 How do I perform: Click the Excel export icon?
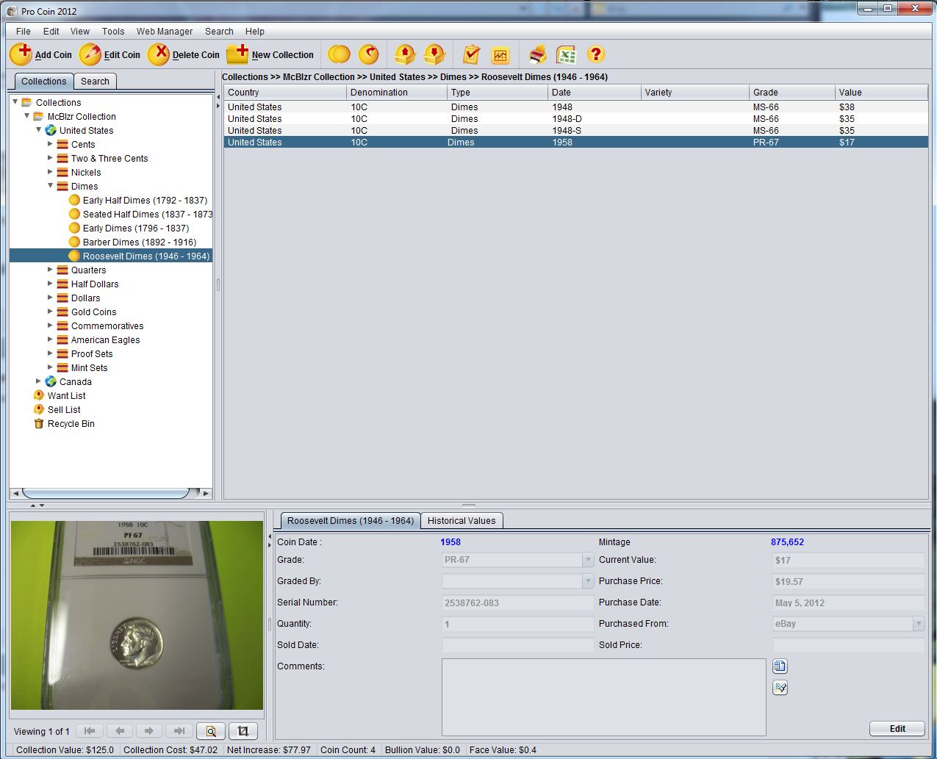[566, 54]
